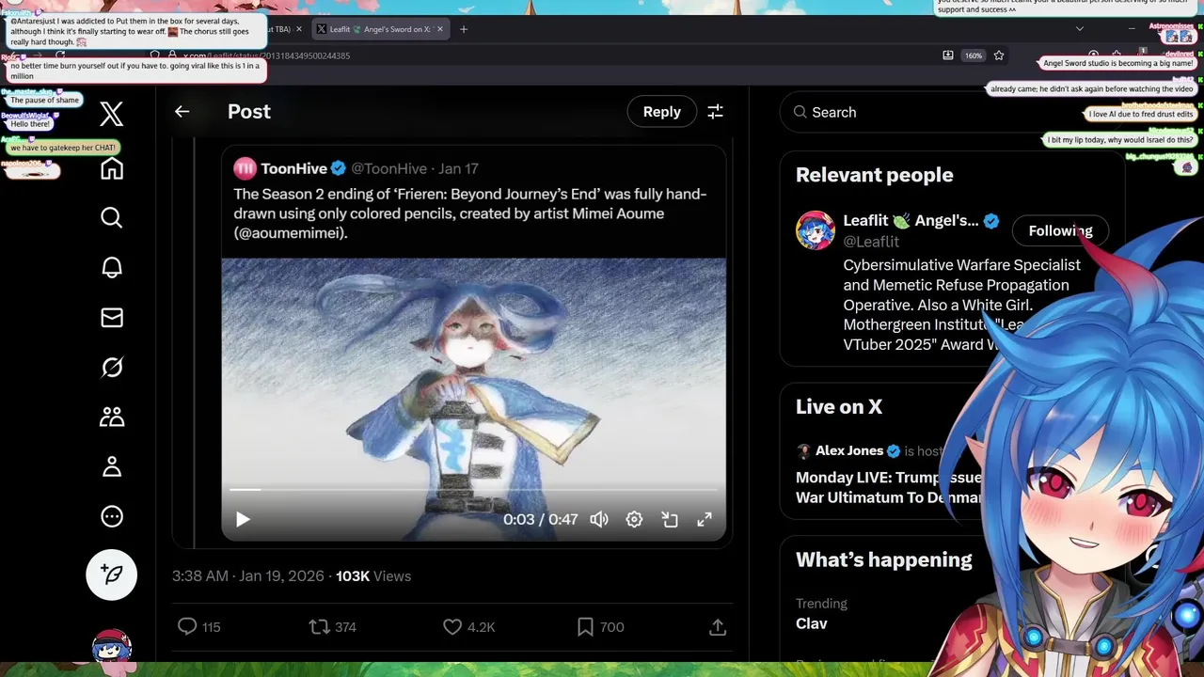Image resolution: width=1204 pixels, height=677 pixels.
Task: Go back with the Post arrow
Action: pyautogui.click(x=182, y=111)
